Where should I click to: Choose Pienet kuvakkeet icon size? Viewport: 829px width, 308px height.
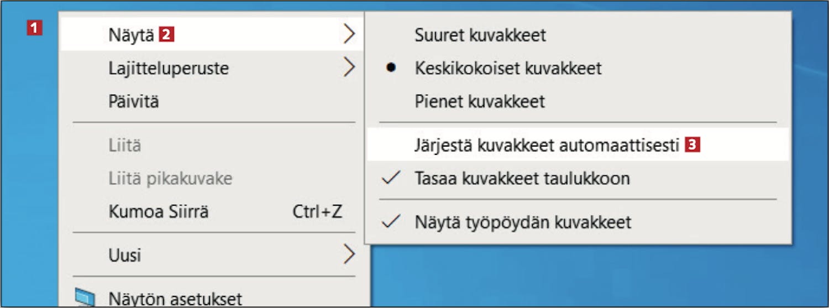click(x=479, y=101)
